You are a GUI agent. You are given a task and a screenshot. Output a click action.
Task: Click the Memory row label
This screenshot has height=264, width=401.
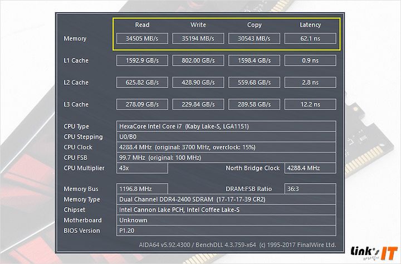(75, 38)
